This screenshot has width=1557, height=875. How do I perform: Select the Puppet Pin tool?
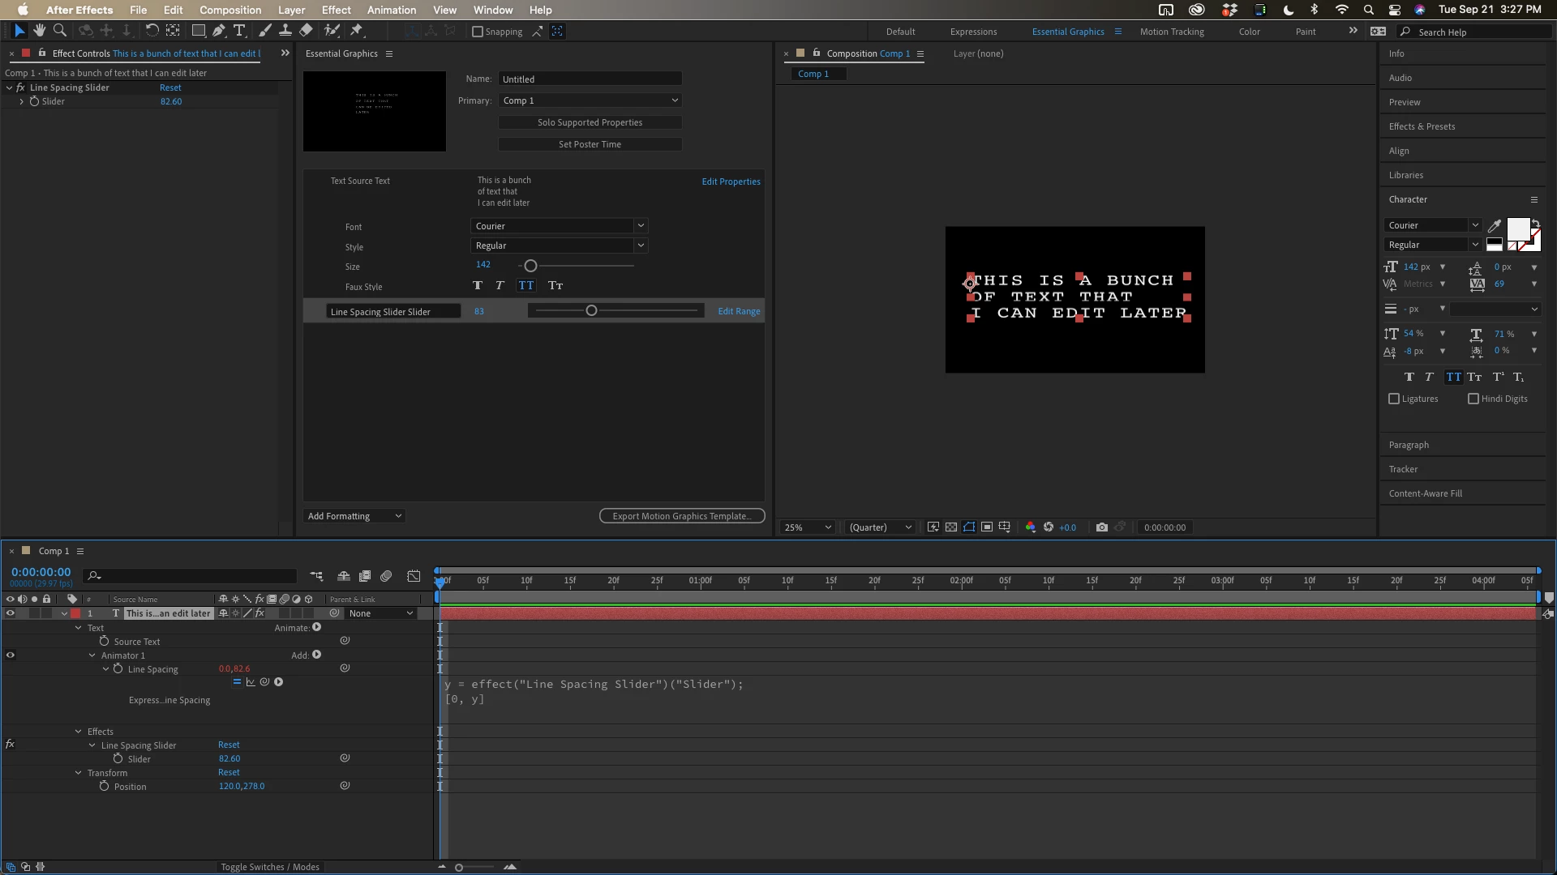tap(357, 31)
